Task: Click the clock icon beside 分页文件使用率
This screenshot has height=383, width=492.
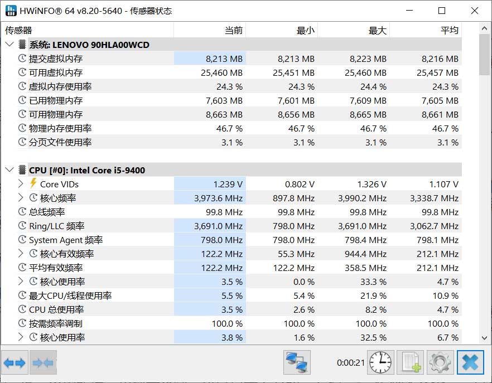Action: point(22,142)
